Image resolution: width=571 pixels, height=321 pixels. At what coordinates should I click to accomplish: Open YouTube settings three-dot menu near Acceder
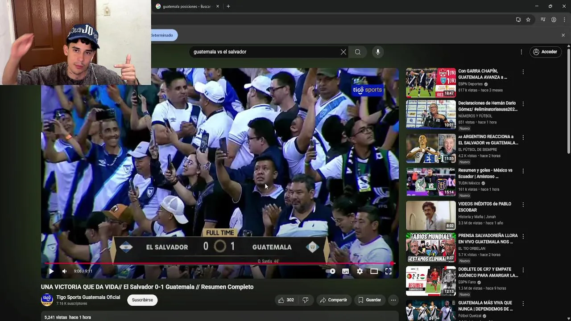[x=521, y=52]
